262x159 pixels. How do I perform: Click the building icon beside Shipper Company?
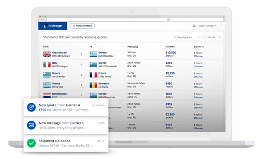click(194, 26)
